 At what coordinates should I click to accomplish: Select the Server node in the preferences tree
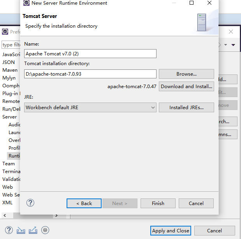point(9,117)
